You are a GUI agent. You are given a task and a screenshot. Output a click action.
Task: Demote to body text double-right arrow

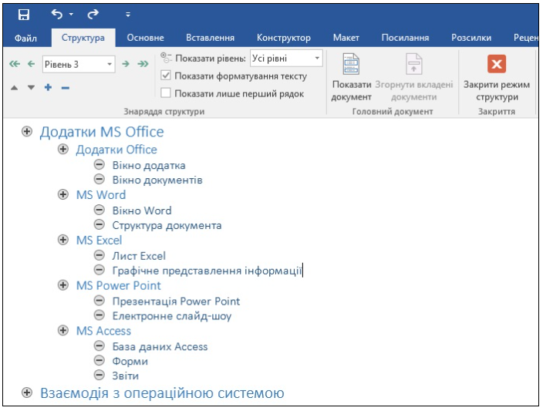143,65
